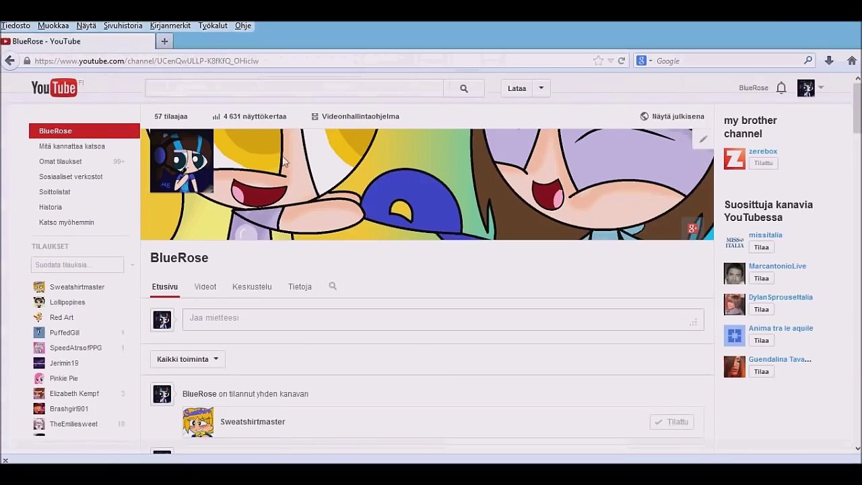Click the Google search engine icon
This screenshot has width=862, height=485.
[642, 61]
